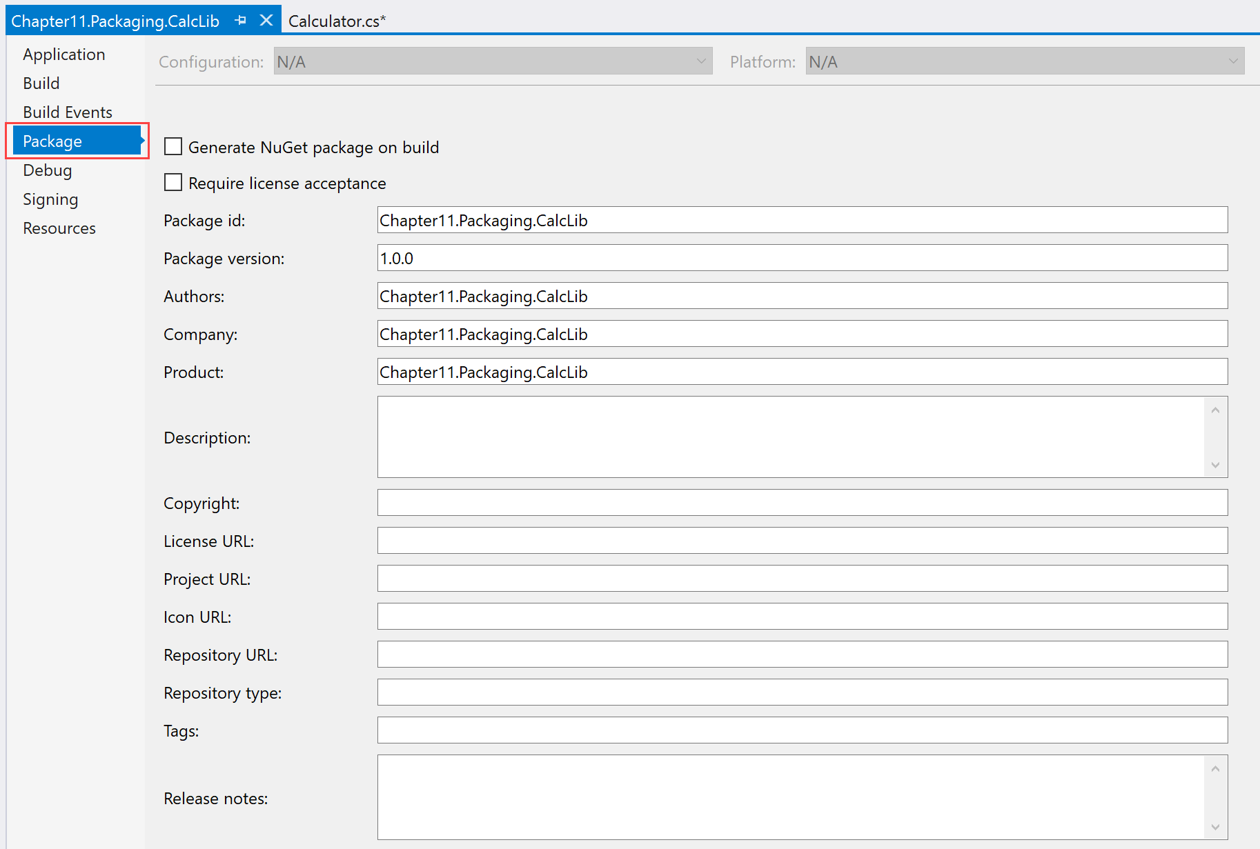Click the Package version field
The width and height of the screenshot is (1260, 849).
(x=802, y=258)
